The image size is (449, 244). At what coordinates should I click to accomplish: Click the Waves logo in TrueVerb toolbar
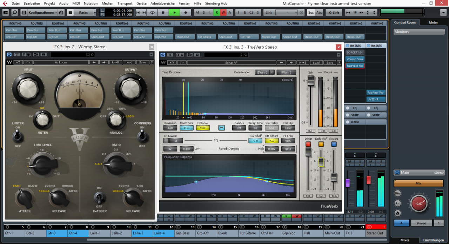[163, 62]
